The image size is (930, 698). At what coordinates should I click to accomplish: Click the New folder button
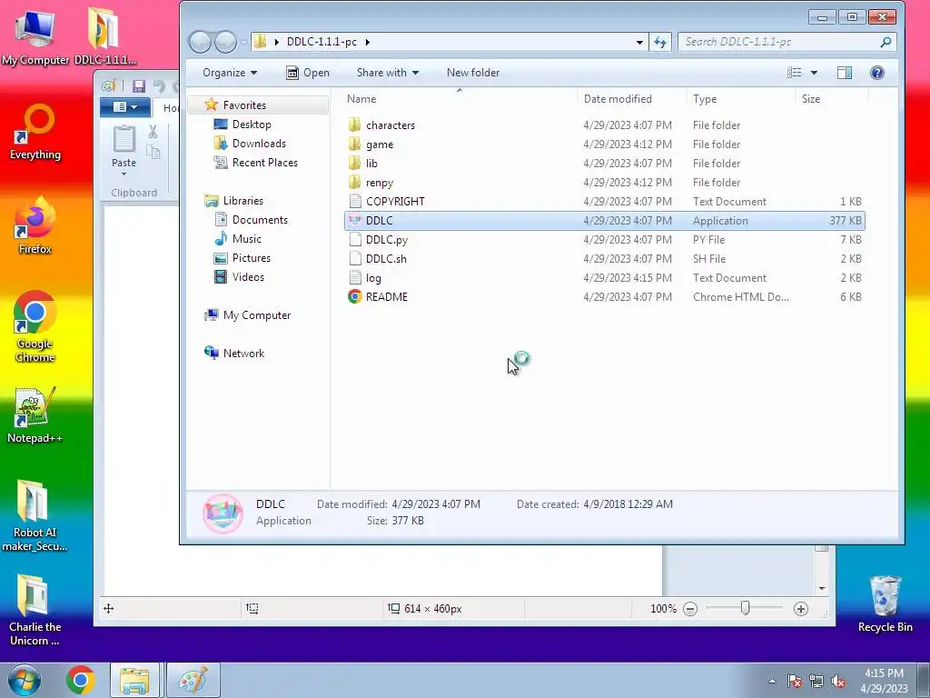(x=472, y=73)
